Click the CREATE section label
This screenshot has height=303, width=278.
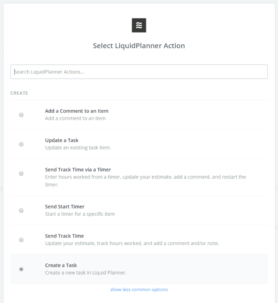point(19,93)
